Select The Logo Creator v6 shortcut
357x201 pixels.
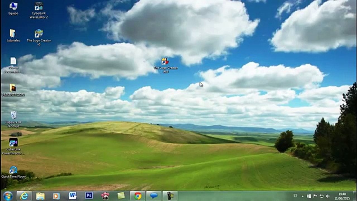(x=39, y=37)
